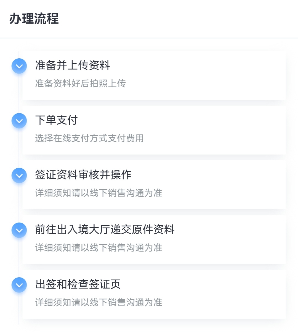This screenshot has height=332, width=298.
Task: Open the 签证资料审核并操作 step title
Action: point(83,175)
